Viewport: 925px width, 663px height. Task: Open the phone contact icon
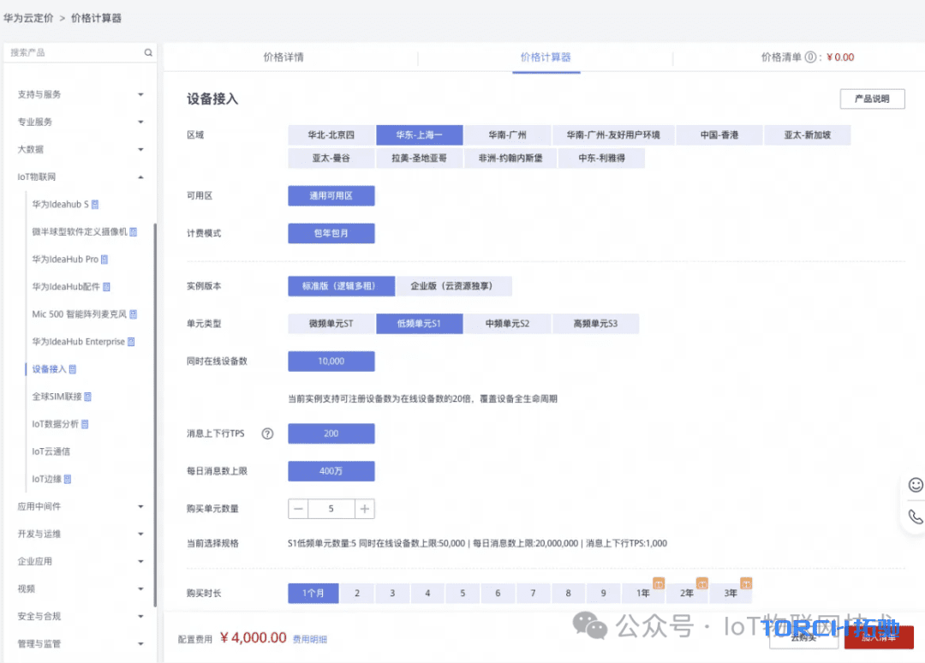pyautogui.click(x=916, y=517)
